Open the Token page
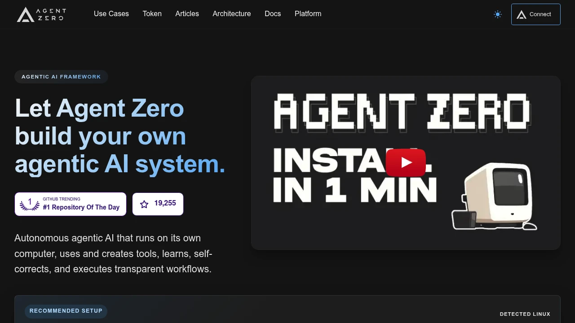Viewport: 575px width, 323px height. (x=152, y=14)
